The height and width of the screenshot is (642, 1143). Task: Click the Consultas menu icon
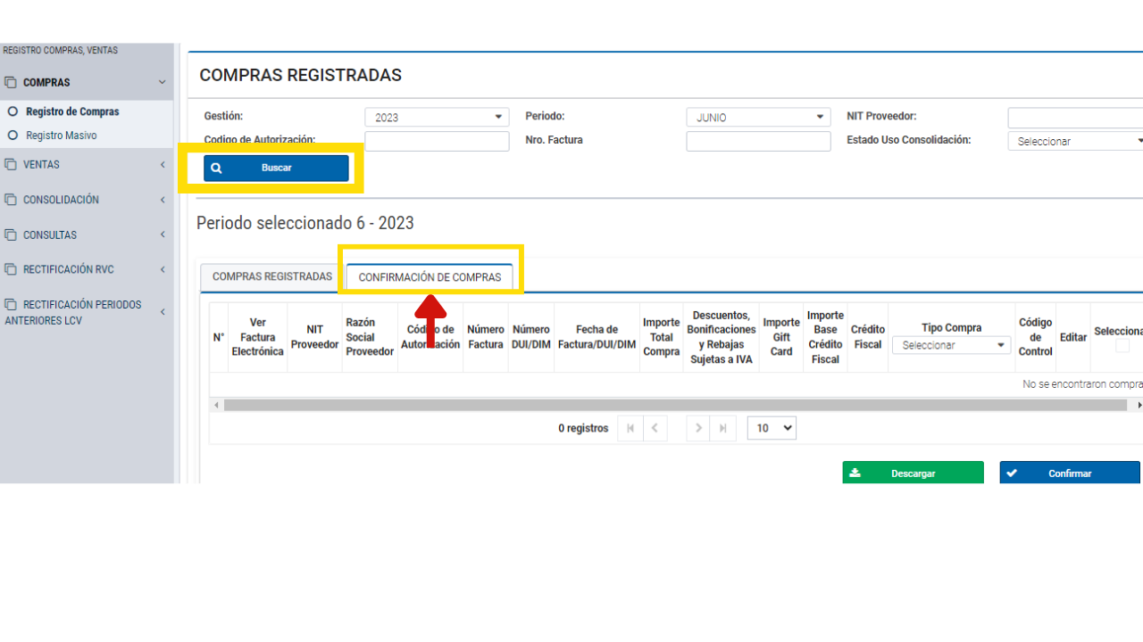click(11, 235)
